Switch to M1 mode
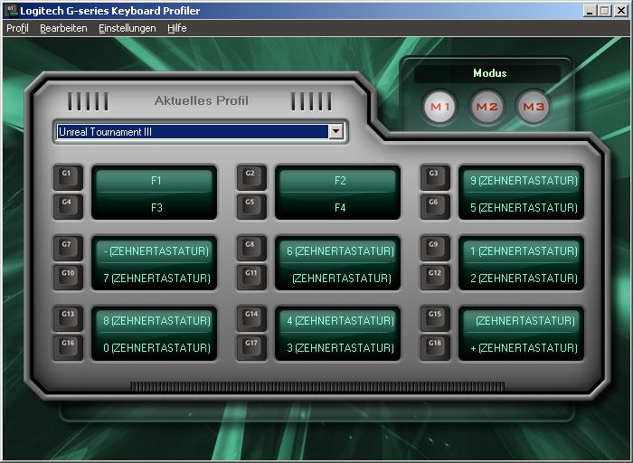 (439, 107)
